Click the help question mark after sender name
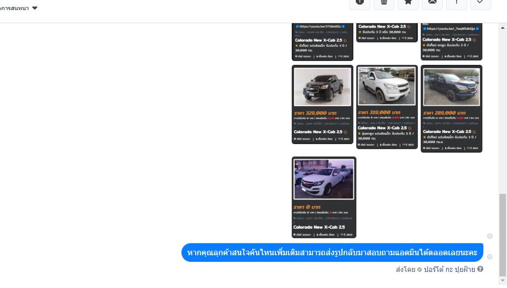This screenshot has height=288, width=507. tap(480, 269)
